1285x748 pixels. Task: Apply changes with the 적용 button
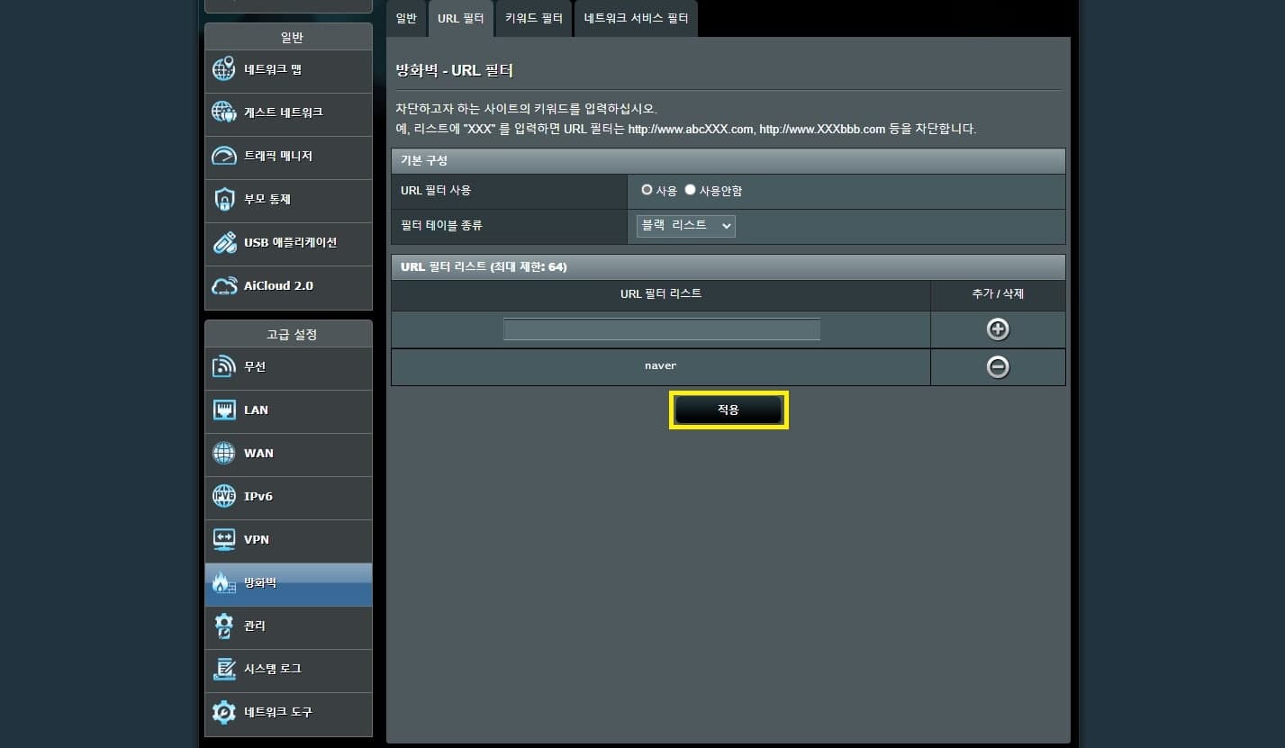[x=728, y=410]
